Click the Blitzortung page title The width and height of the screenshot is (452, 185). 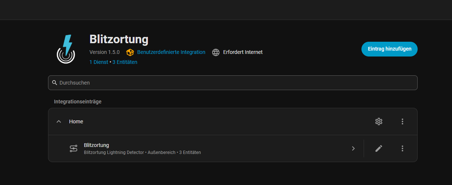coord(119,39)
